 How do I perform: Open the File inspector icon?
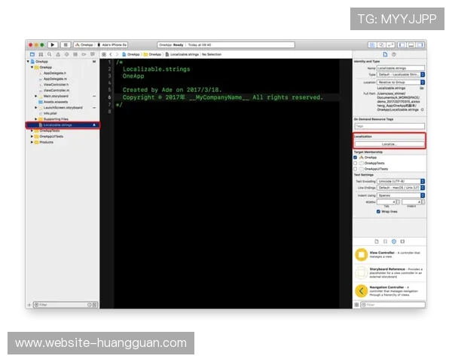[385, 54]
